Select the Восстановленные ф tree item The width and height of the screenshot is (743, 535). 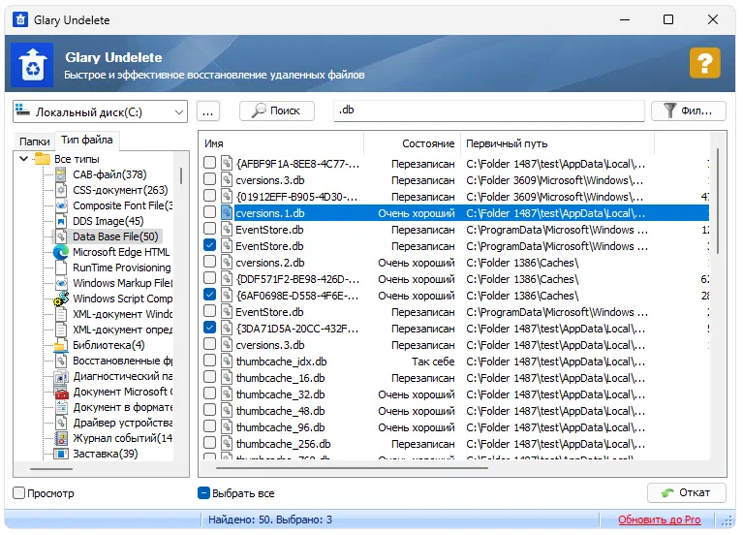pos(122,361)
